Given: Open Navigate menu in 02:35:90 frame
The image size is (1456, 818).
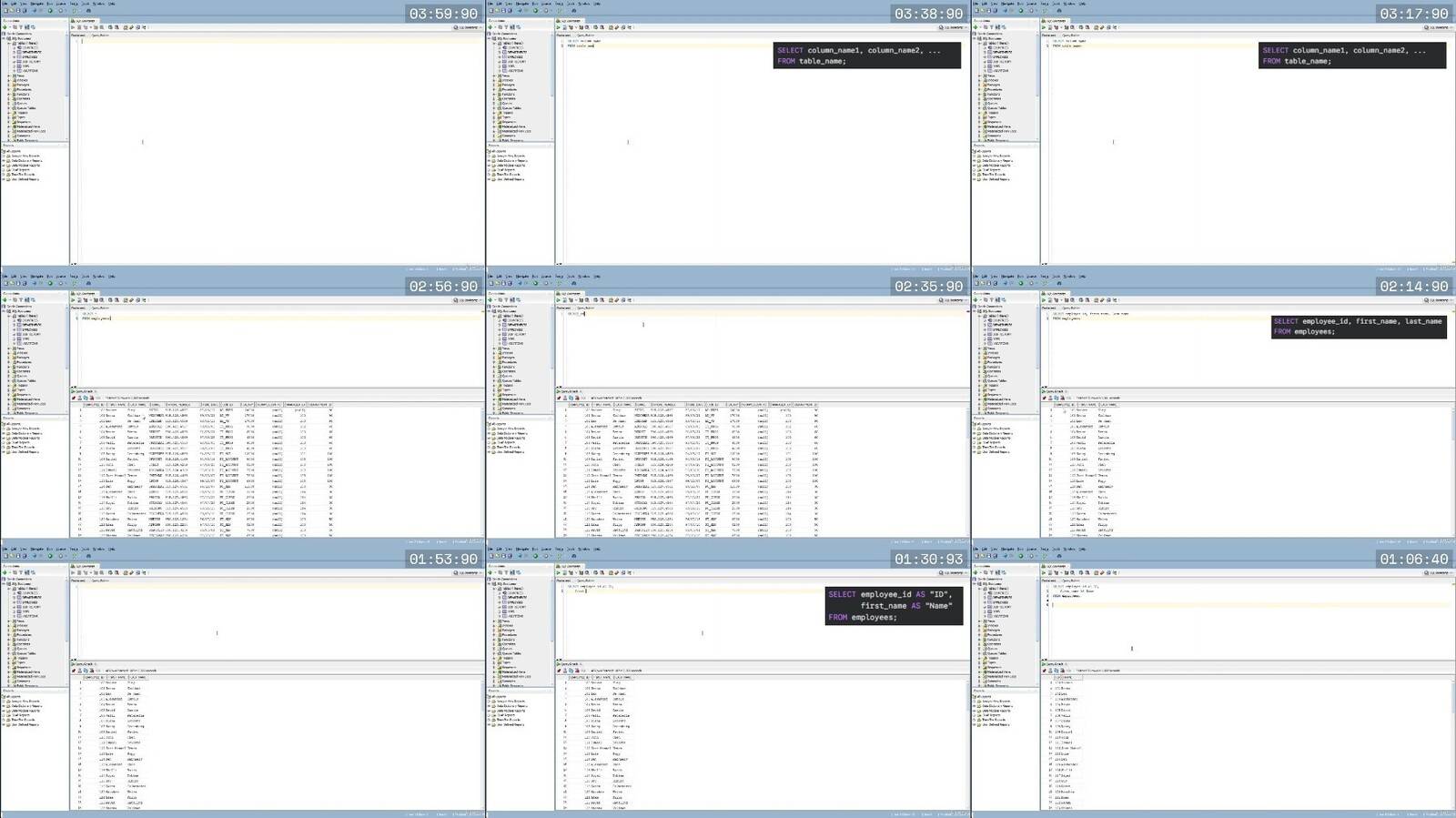Looking at the screenshot, I should pyautogui.click(x=522, y=277).
